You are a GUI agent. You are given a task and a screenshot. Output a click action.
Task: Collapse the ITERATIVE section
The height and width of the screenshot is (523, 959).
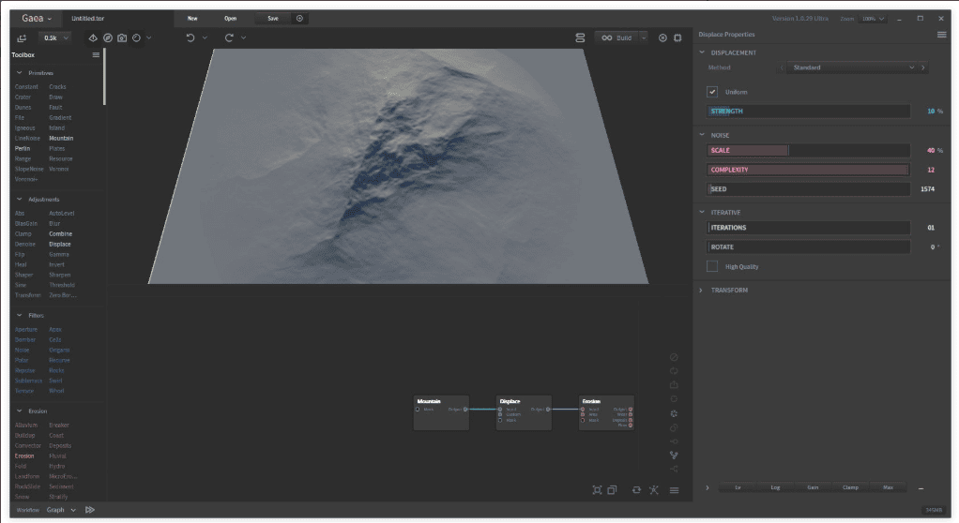702,212
